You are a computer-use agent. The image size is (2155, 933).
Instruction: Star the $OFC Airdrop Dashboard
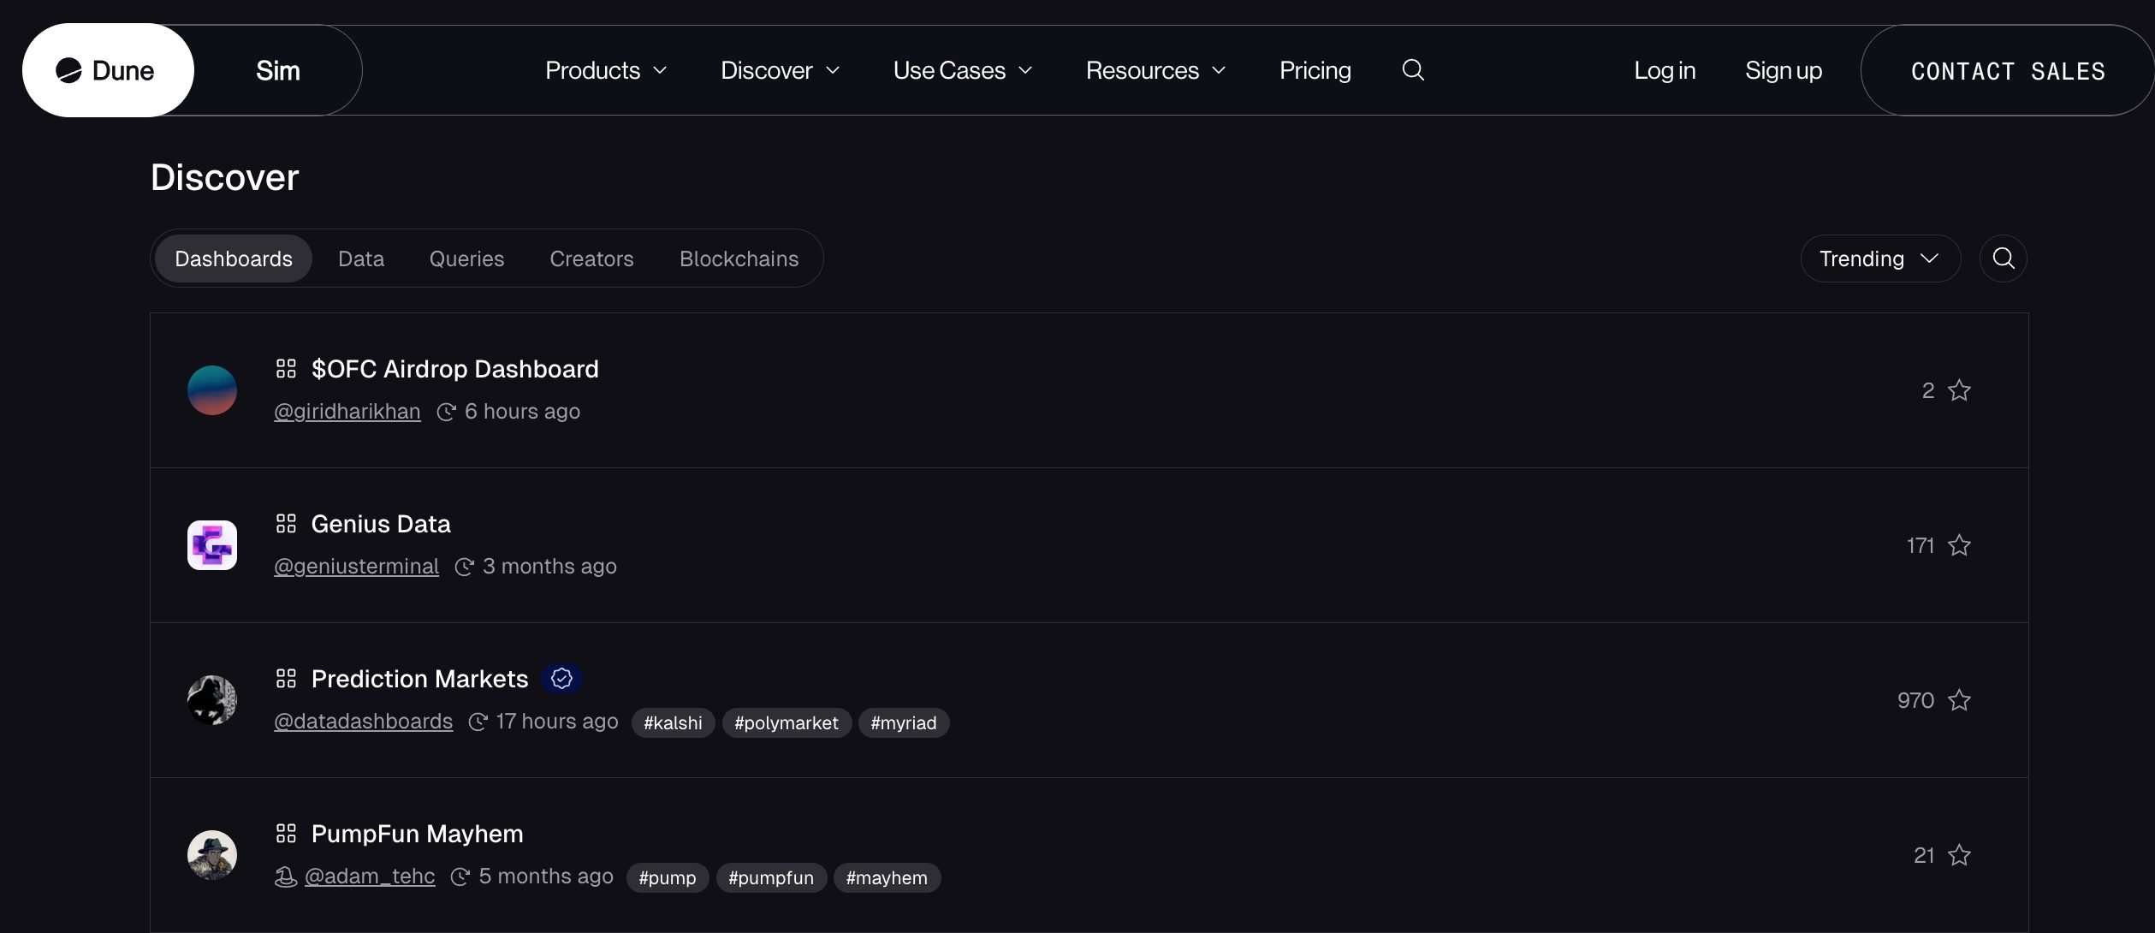coord(1959,390)
